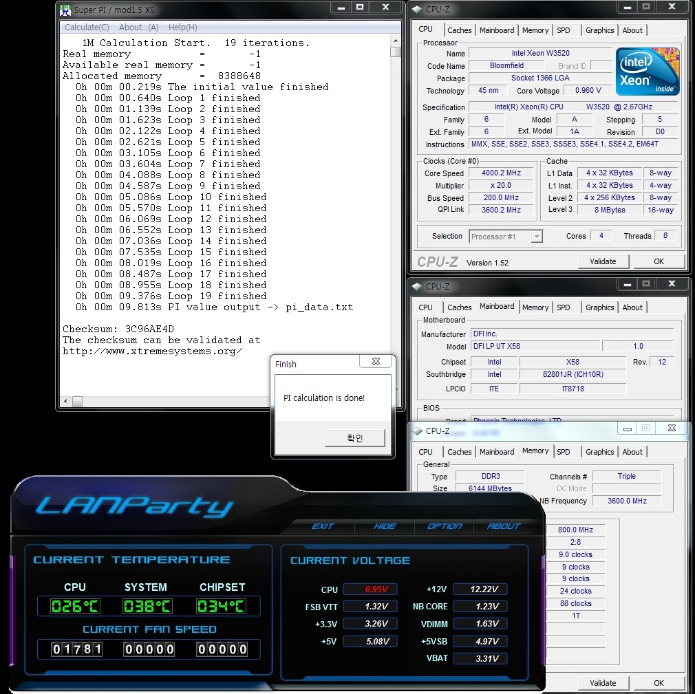
Task: Click the Checksum 3C96AE4D line
Action: (x=118, y=329)
